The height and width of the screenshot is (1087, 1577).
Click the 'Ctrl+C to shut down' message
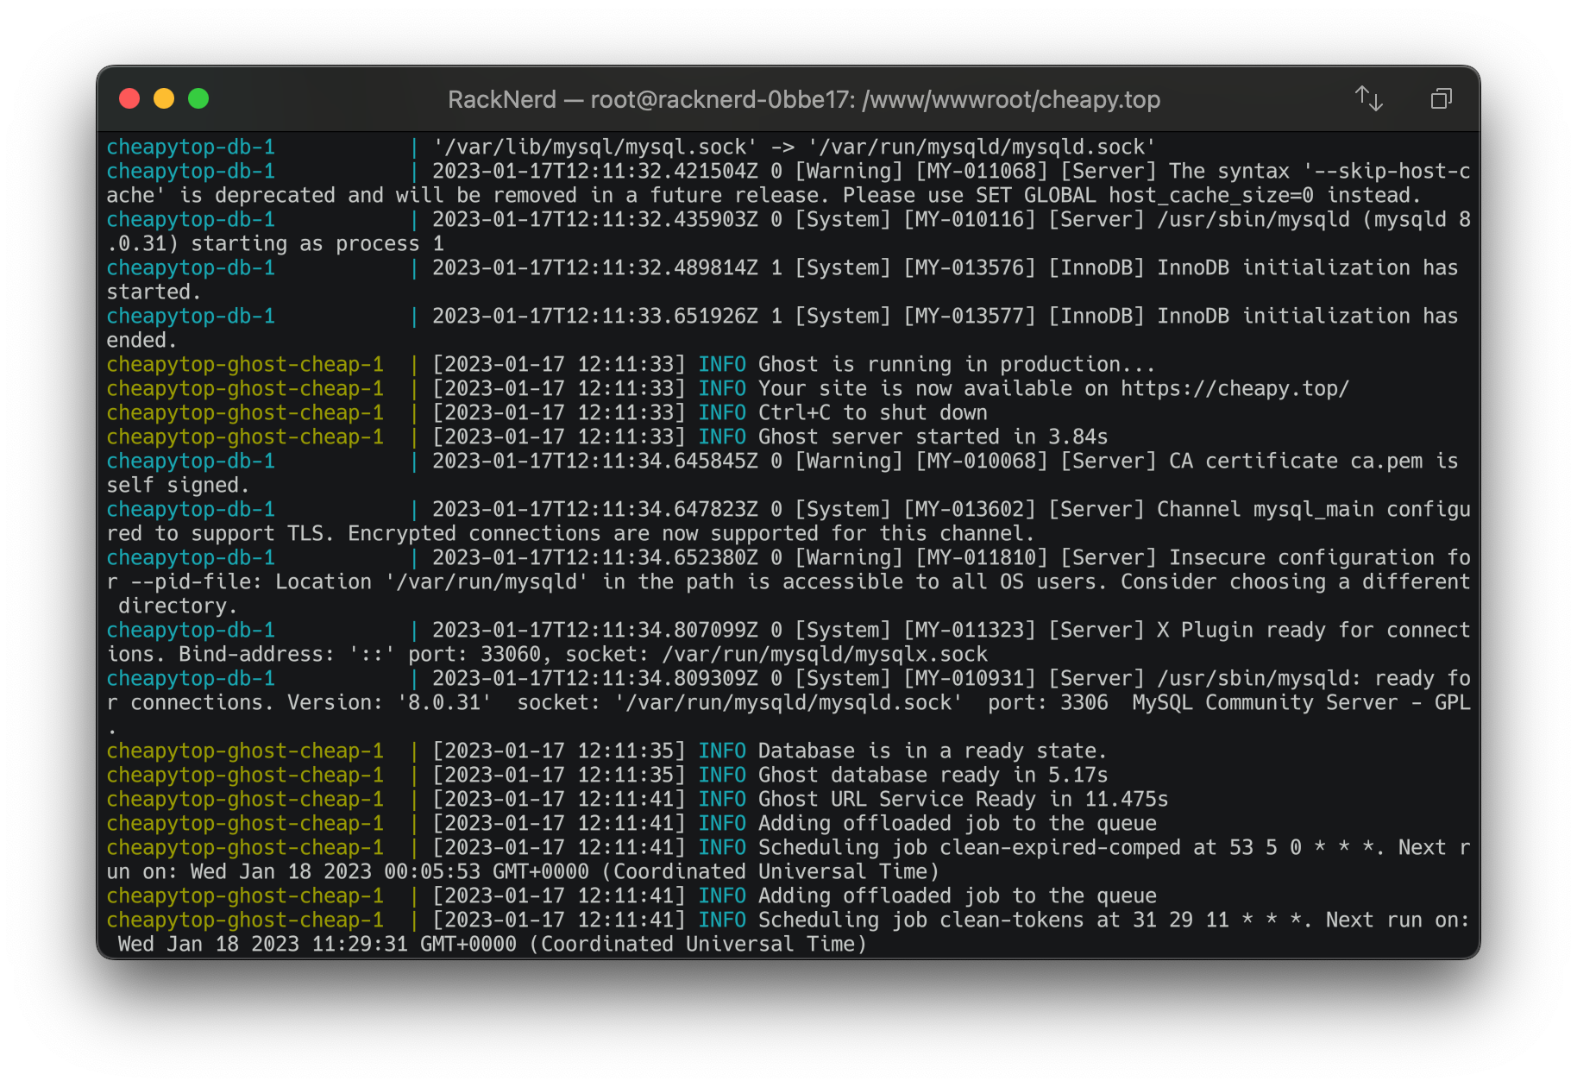(x=872, y=412)
